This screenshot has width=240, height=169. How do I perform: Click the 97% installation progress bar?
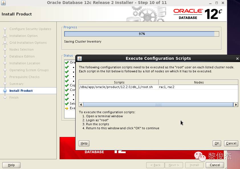pos(142,34)
